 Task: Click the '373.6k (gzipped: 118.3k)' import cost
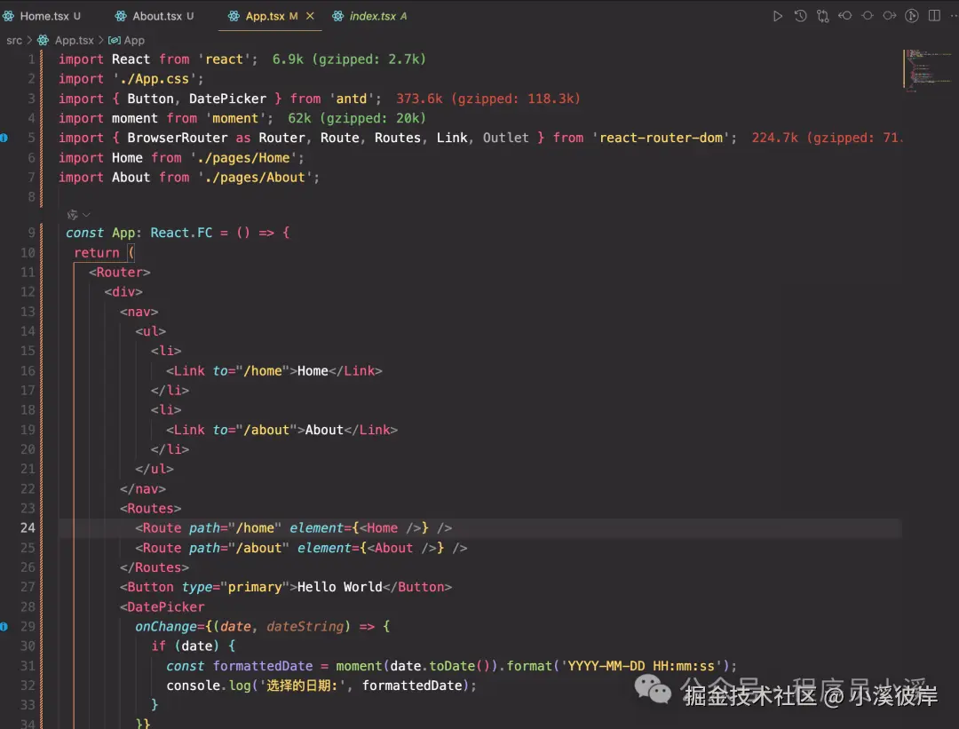click(488, 99)
